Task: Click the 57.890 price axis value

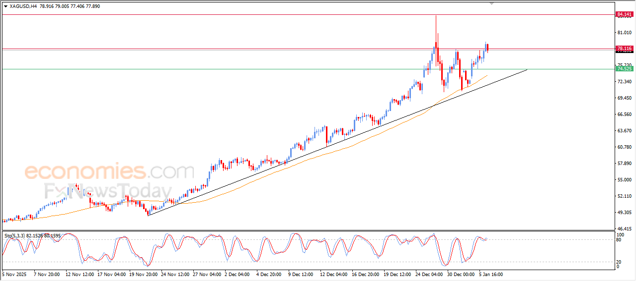Action: pyautogui.click(x=624, y=163)
